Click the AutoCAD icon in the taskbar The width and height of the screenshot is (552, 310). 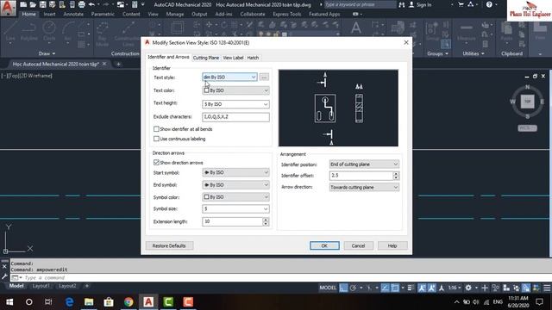tap(148, 302)
